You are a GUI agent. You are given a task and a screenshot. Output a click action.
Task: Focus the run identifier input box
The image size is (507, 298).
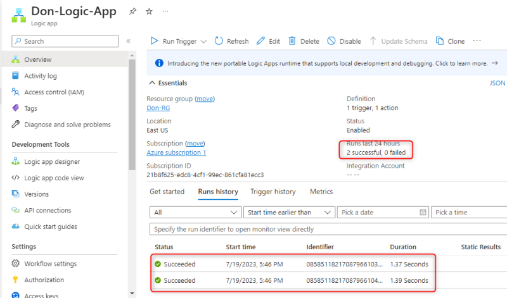328,229
